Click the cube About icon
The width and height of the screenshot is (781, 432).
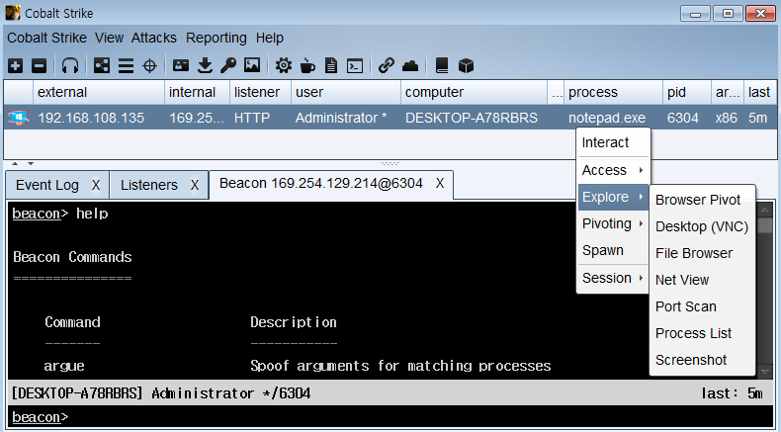[x=466, y=65]
